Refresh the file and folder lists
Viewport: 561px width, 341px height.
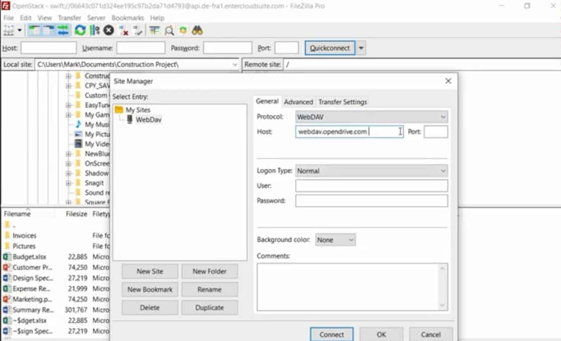point(80,30)
